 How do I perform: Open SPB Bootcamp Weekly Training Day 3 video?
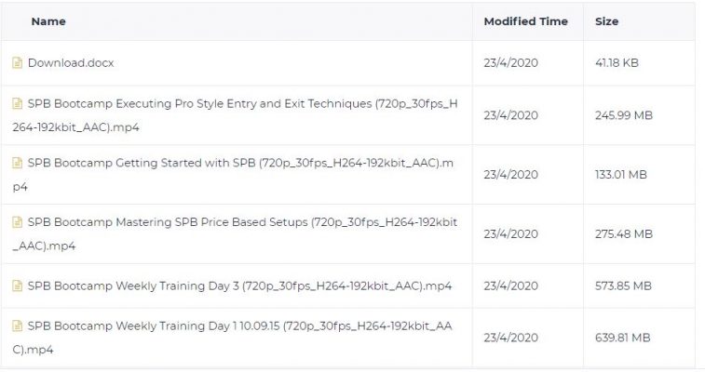pos(239,286)
